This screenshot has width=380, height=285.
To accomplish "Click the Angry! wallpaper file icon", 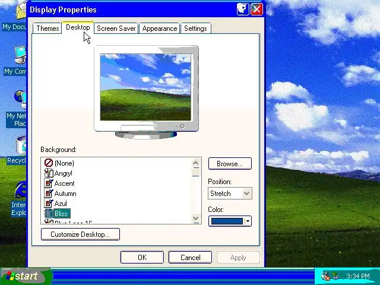I will point(49,173).
